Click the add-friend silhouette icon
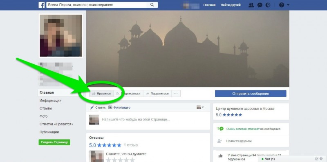The width and height of the screenshot is (327, 162). [219, 141]
